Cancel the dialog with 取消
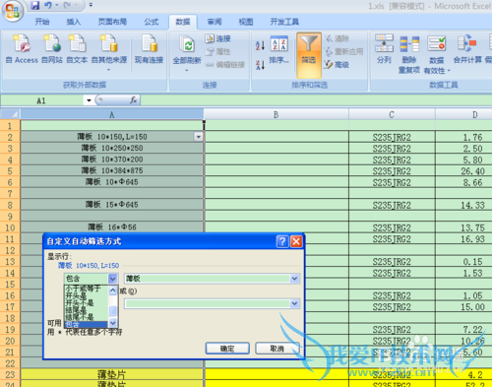The height and width of the screenshot is (387, 492). [x=277, y=349]
